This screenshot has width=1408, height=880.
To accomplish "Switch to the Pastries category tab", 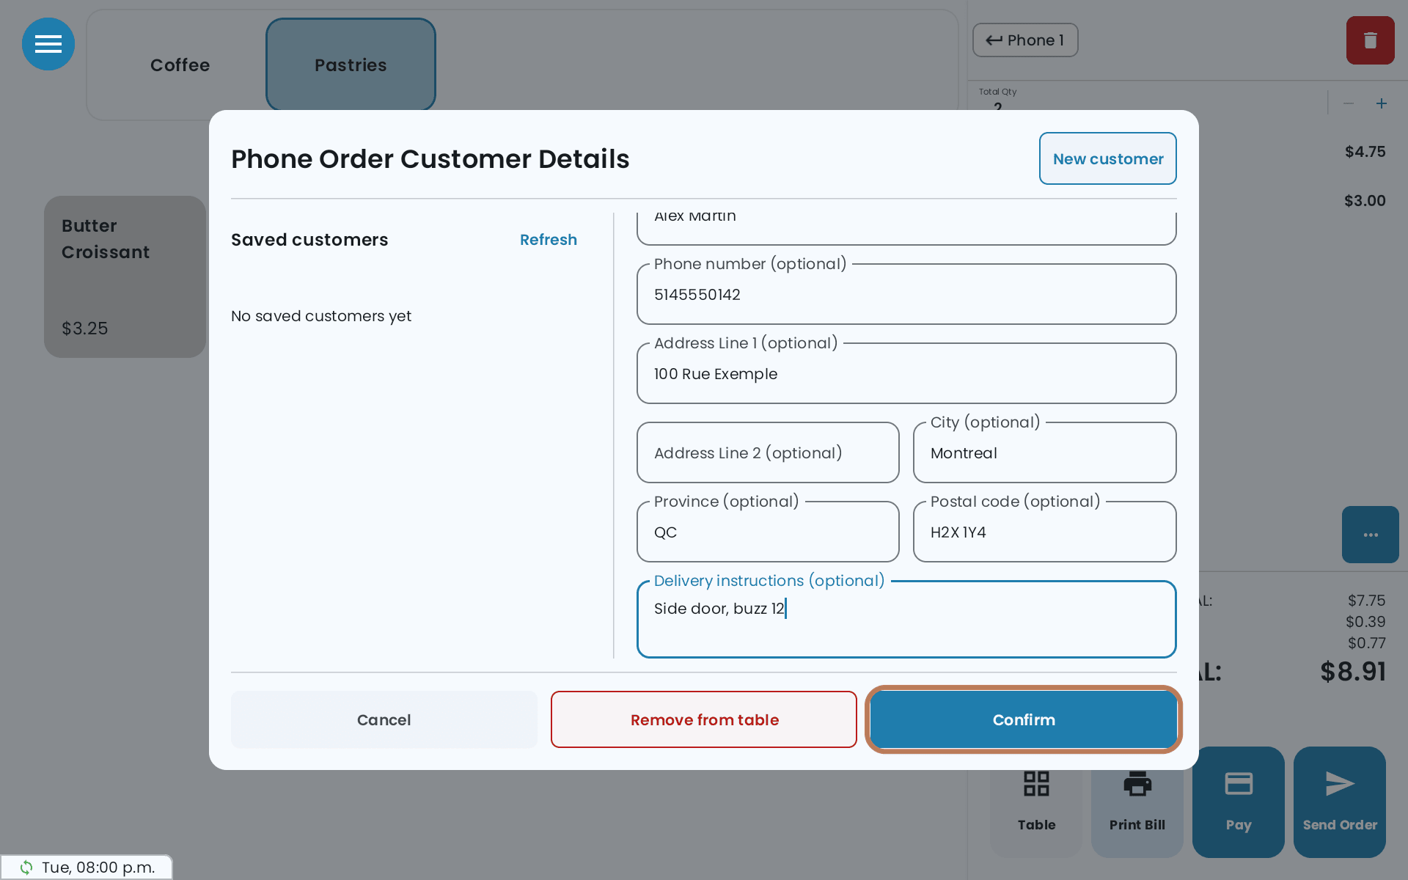I will coord(351,65).
